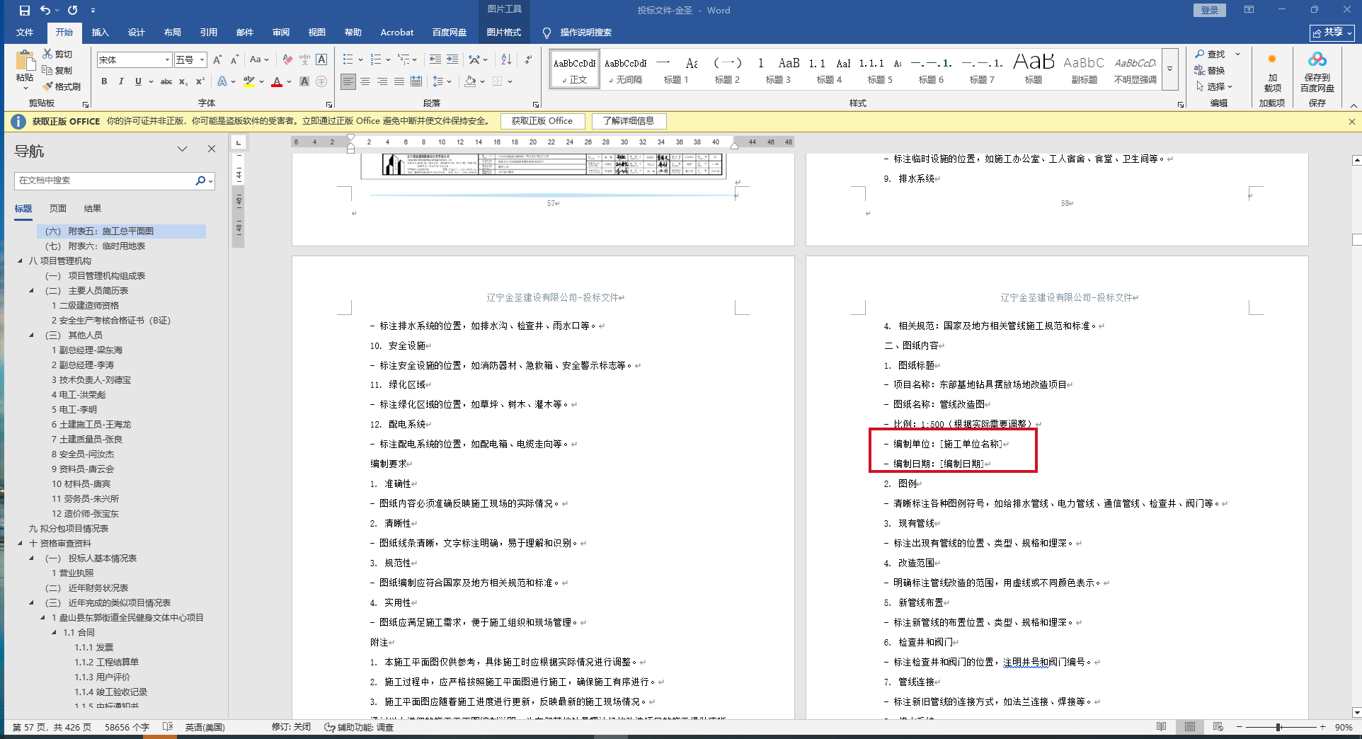
Task: Open the 审阅 (Review) ribbon tab
Action: (281, 33)
